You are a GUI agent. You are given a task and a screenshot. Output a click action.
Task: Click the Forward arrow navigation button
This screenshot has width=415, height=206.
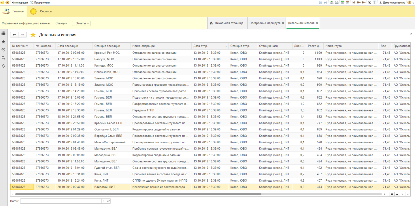23,35
